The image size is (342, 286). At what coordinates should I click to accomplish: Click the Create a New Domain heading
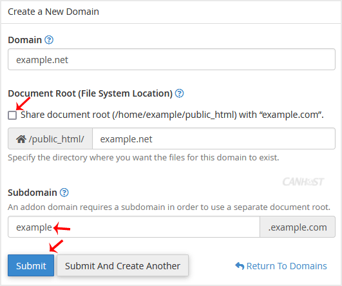pyautogui.click(x=53, y=12)
